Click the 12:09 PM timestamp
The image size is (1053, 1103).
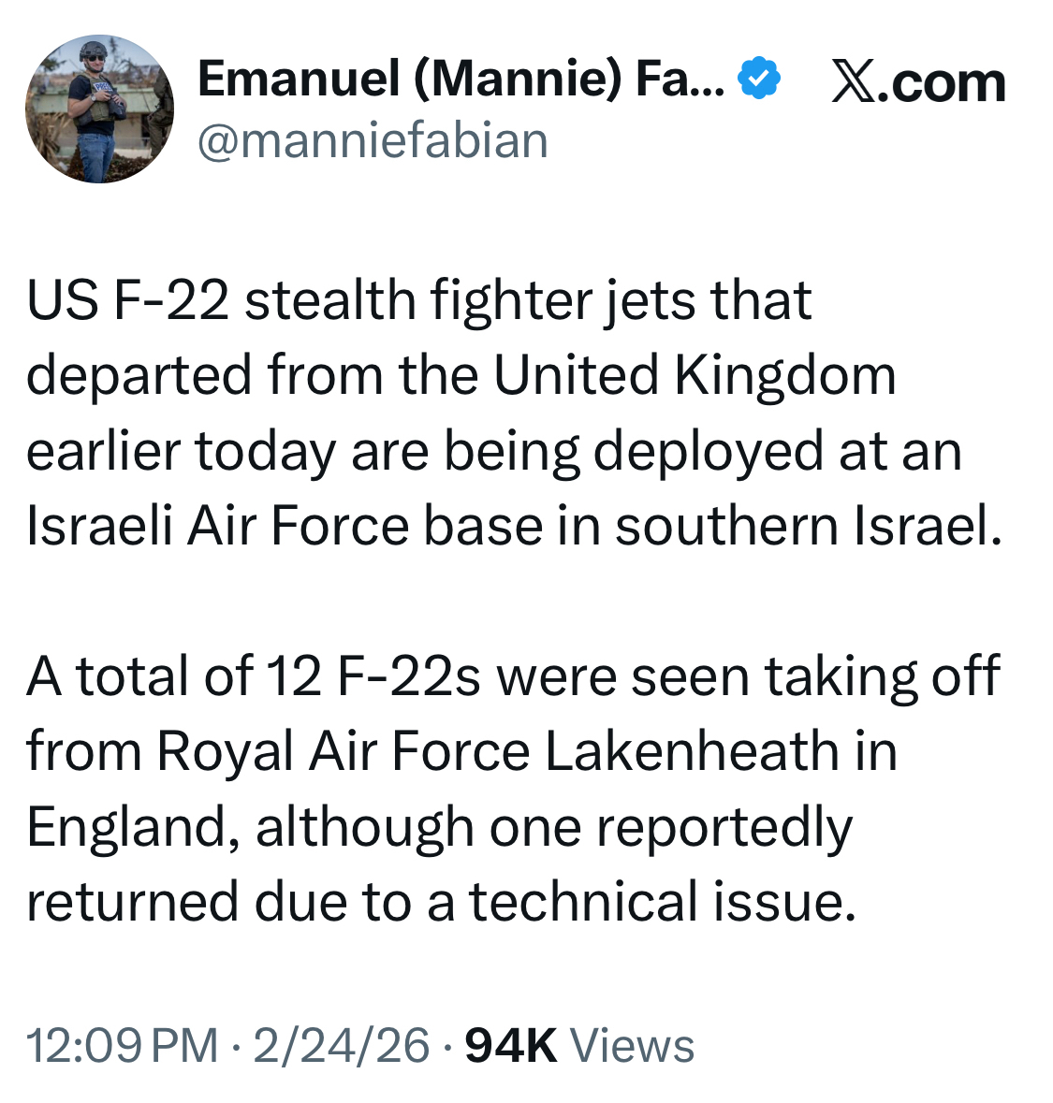[x=122, y=1045]
